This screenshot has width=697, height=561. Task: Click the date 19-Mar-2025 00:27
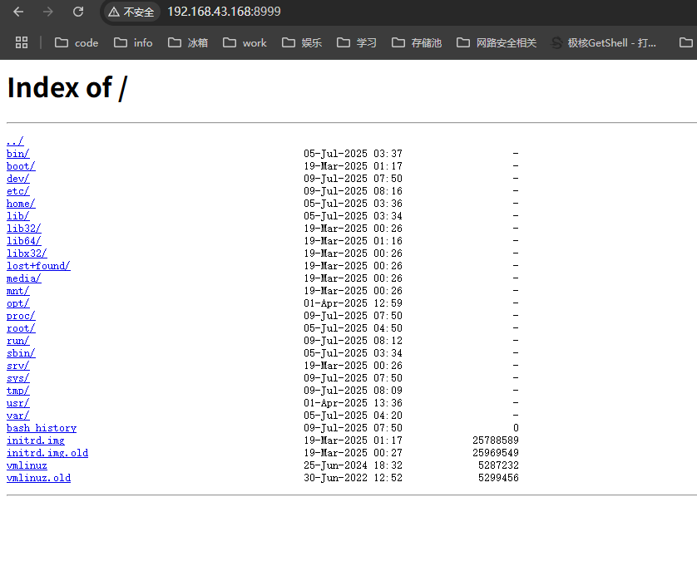tap(353, 453)
